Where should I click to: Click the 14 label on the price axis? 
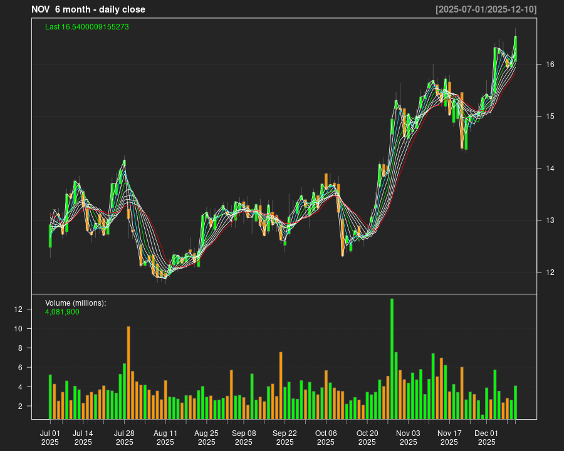point(550,168)
